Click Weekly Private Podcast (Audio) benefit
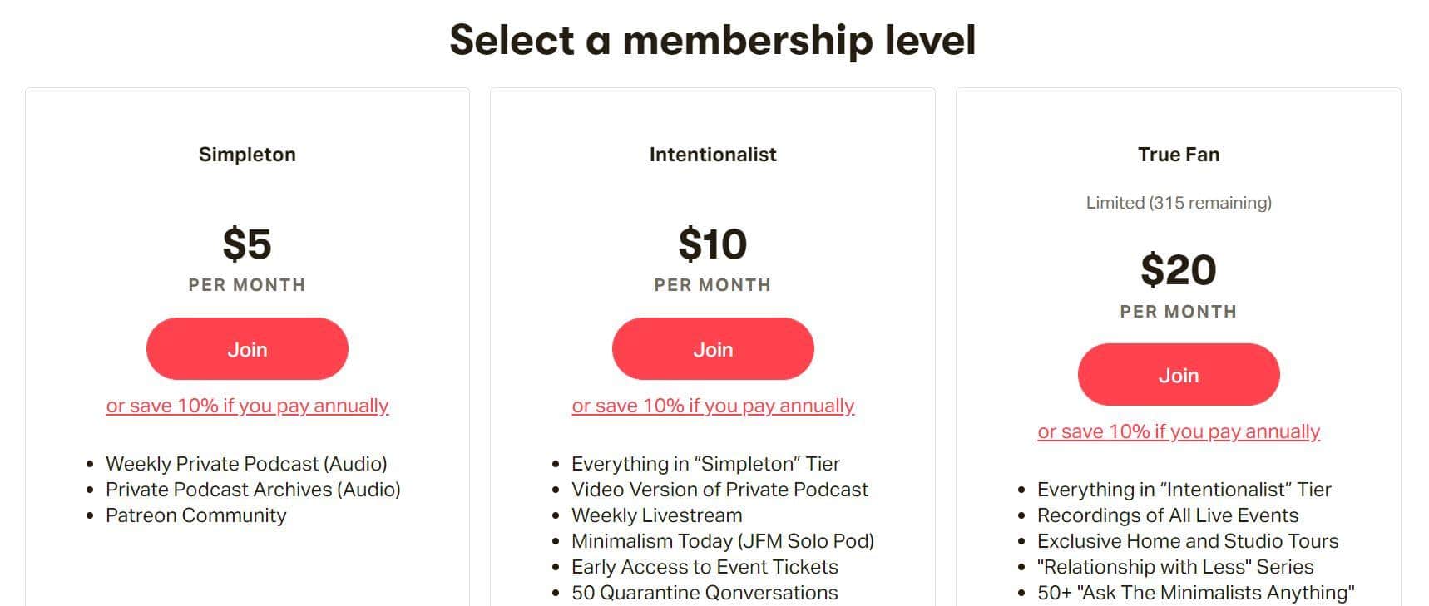This screenshot has height=606, width=1429. click(x=246, y=464)
